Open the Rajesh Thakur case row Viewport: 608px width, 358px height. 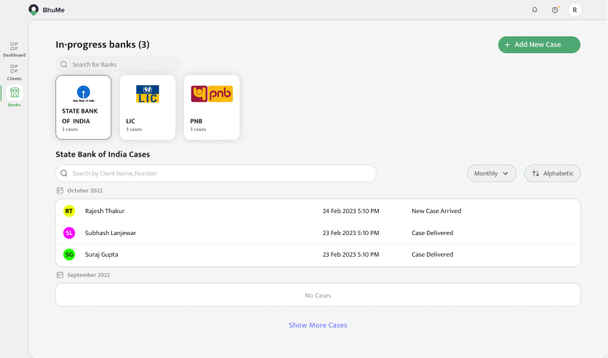[x=318, y=211]
